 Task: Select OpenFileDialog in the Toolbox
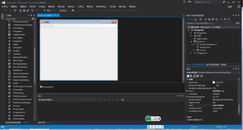[x=20, y=77]
